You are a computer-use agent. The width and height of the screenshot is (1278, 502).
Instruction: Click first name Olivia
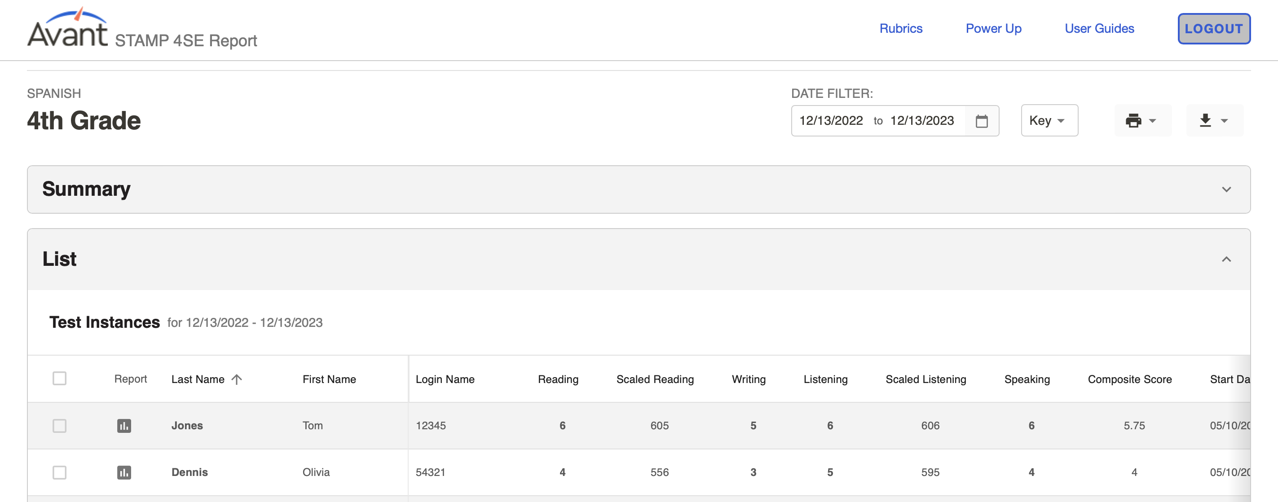pos(316,472)
